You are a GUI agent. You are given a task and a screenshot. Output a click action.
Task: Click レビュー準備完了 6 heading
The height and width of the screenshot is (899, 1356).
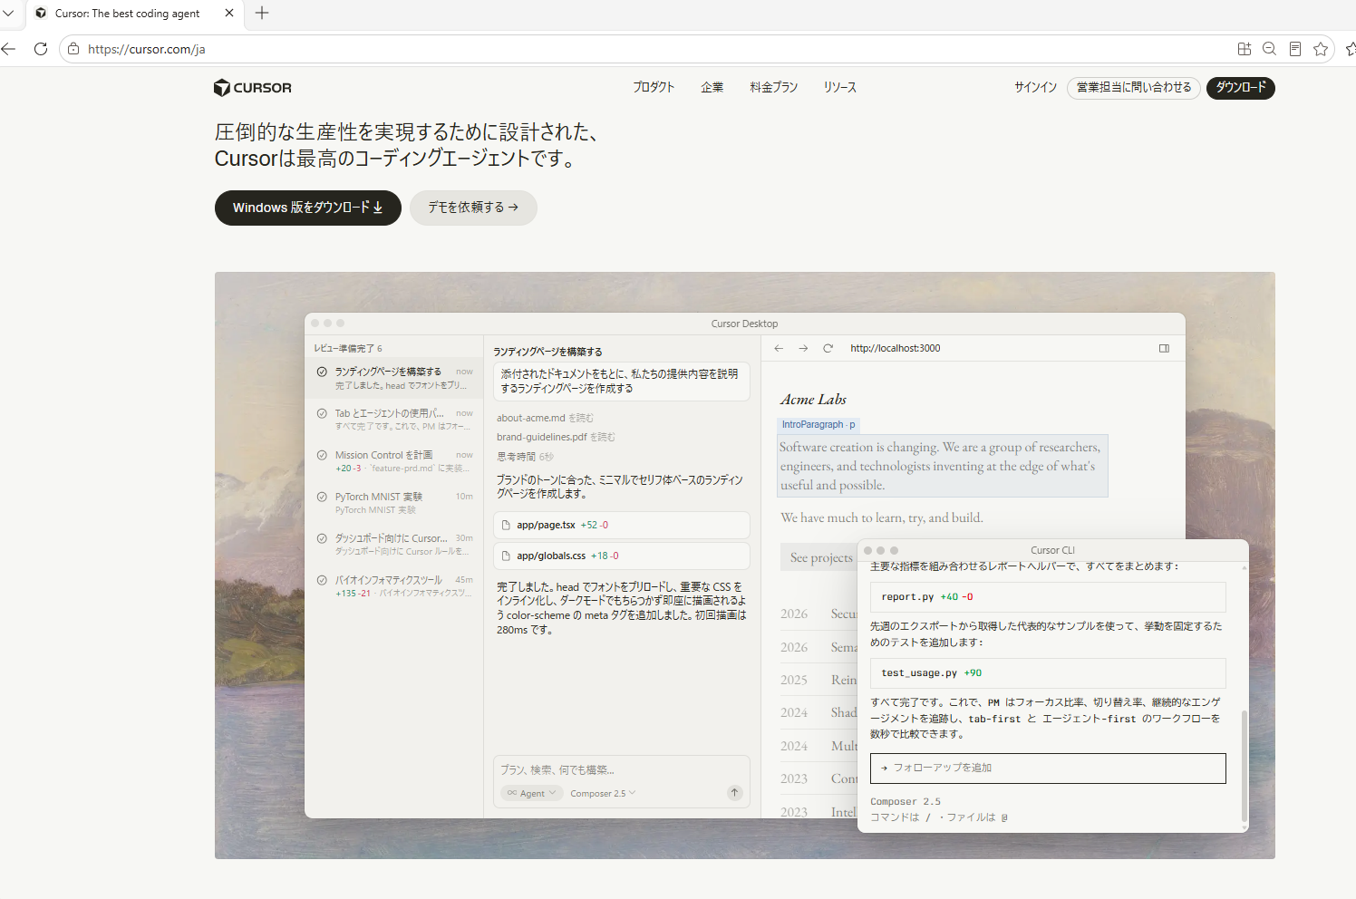(x=348, y=348)
